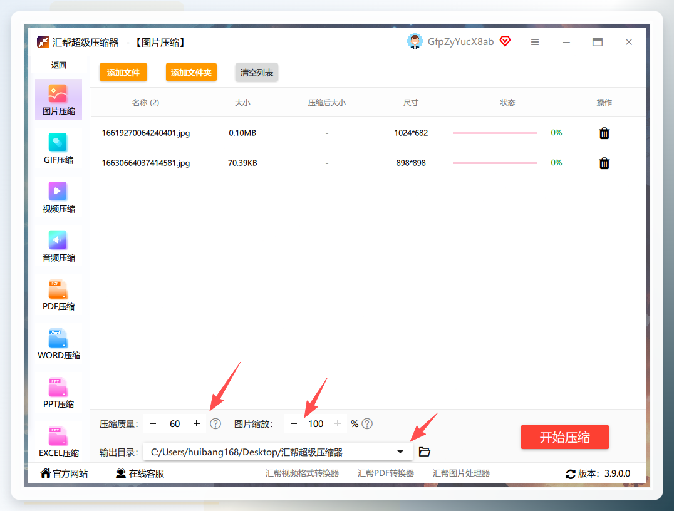674x511 pixels.
Task: Delete 16630664037414581.jpg with its trash icon
Action: tap(604, 163)
